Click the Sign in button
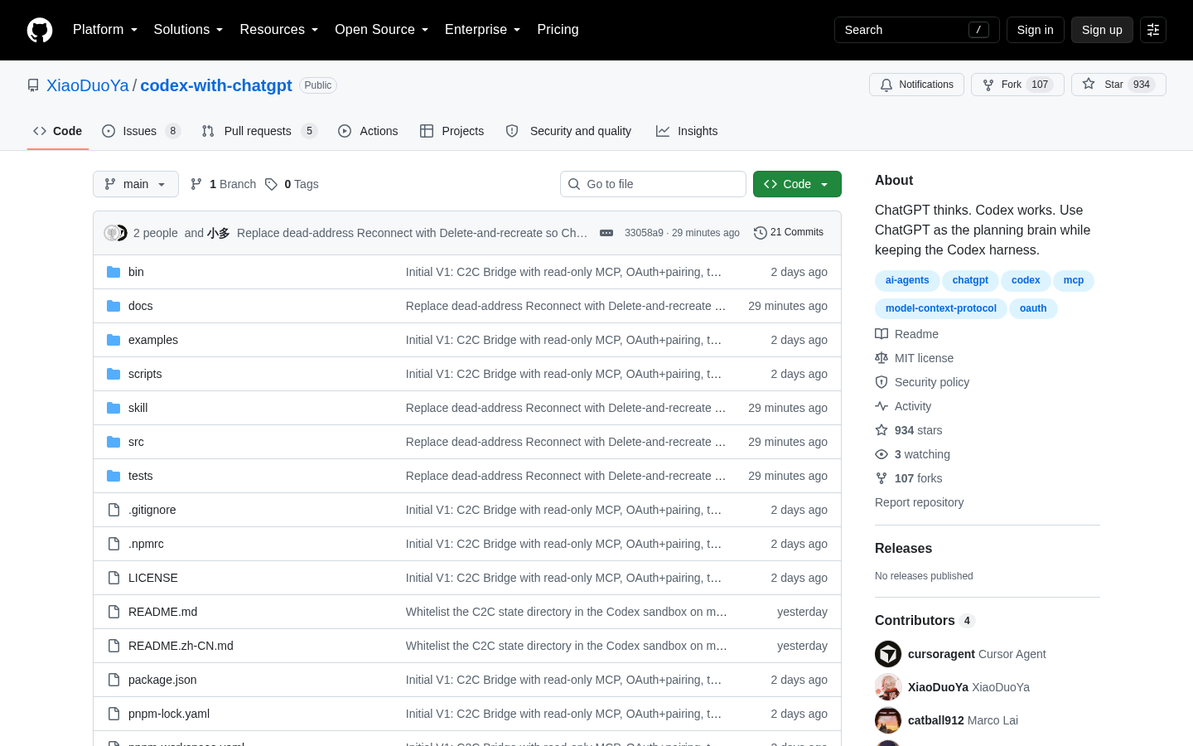The width and height of the screenshot is (1193, 746). [x=1036, y=30]
